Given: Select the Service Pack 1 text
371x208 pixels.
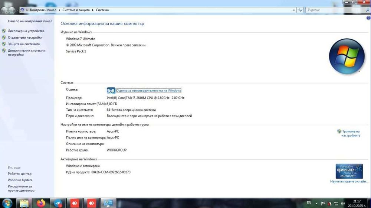Looking at the screenshot, I should pos(76,51).
